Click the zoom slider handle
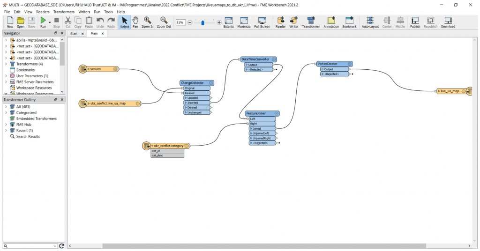480x251 pixels. click(202, 22)
